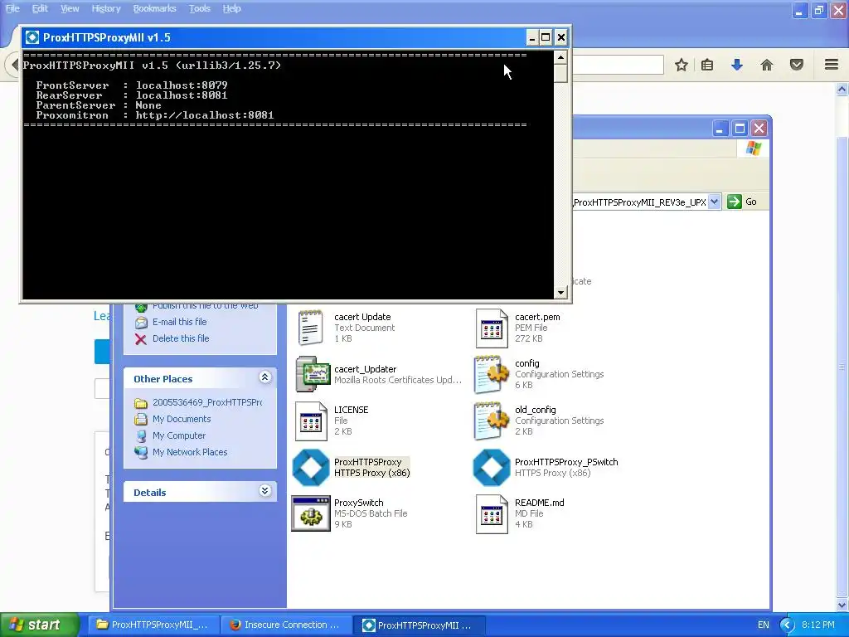Click the ProxHTTPSProxy file name label
The height and width of the screenshot is (637, 849).
coord(367,462)
